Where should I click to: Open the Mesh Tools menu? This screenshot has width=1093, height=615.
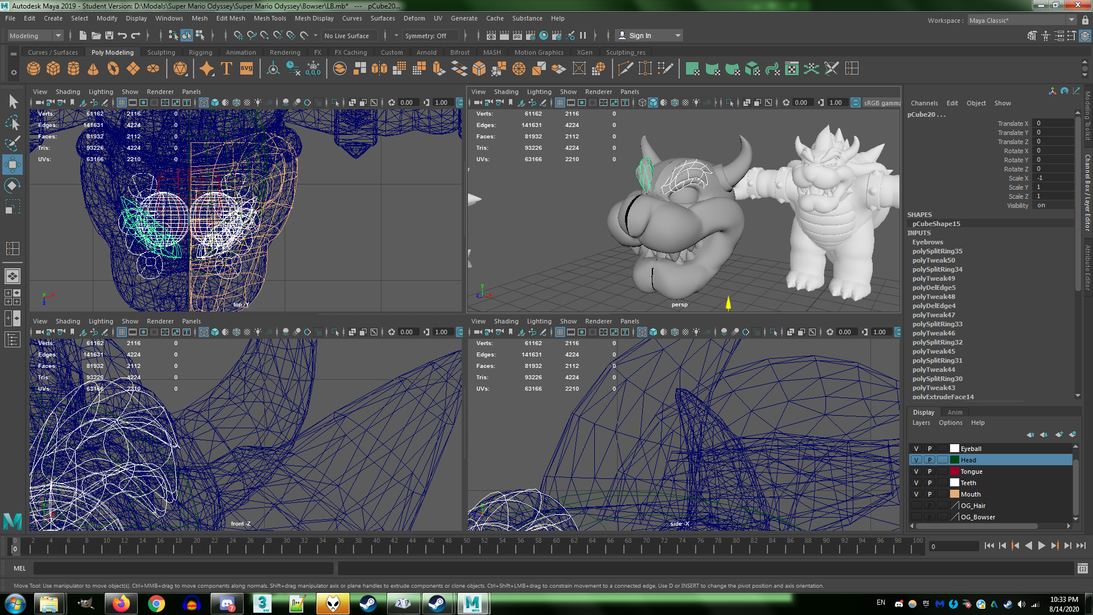coord(270,18)
